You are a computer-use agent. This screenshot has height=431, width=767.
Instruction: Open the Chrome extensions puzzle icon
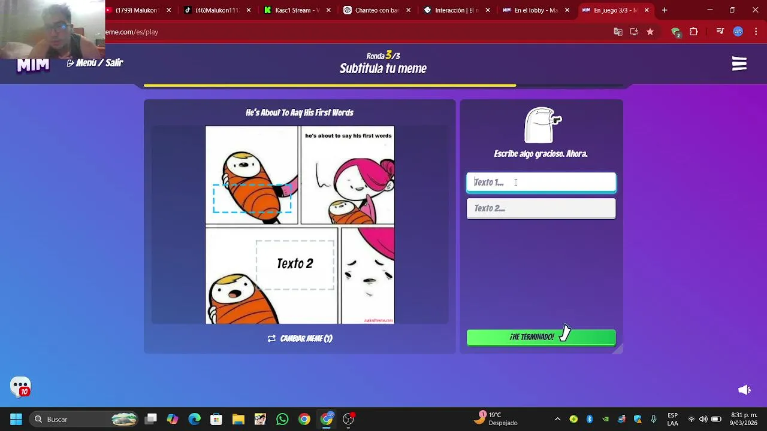point(694,32)
